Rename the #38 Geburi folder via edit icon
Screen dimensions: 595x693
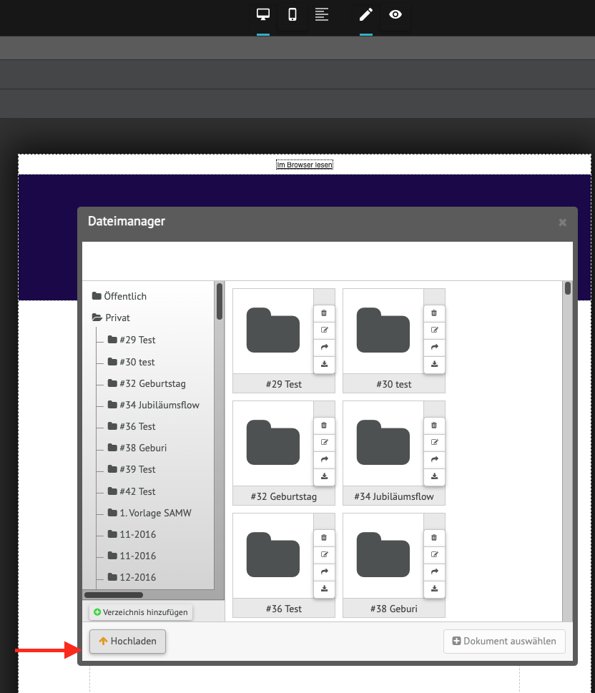tap(434, 554)
